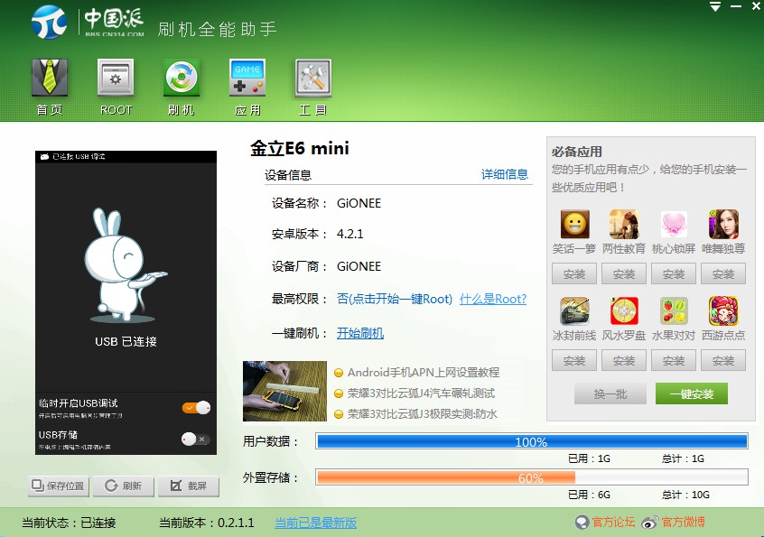Click the 水果对对 app icon
The image size is (764, 537).
click(674, 311)
